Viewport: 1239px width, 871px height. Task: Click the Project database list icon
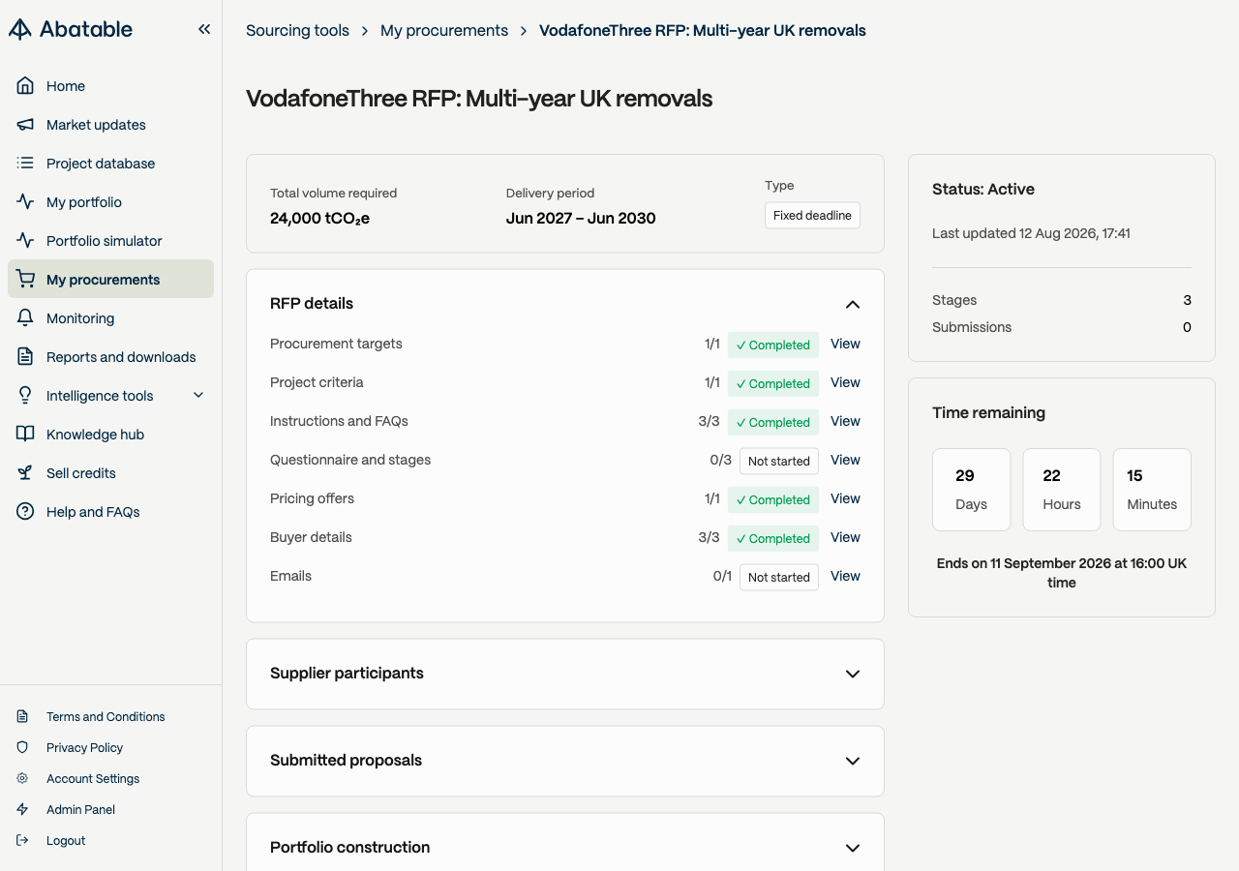coord(25,164)
